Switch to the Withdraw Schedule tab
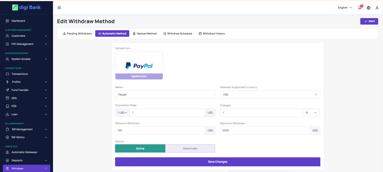This screenshot has width=383, height=172. (x=178, y=34)
